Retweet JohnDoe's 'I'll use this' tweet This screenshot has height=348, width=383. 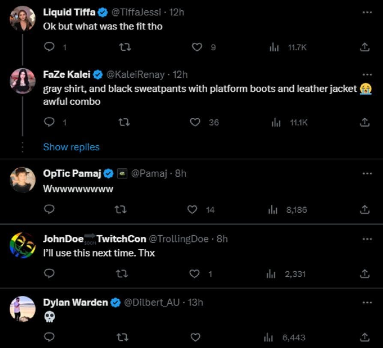[123, 274]
